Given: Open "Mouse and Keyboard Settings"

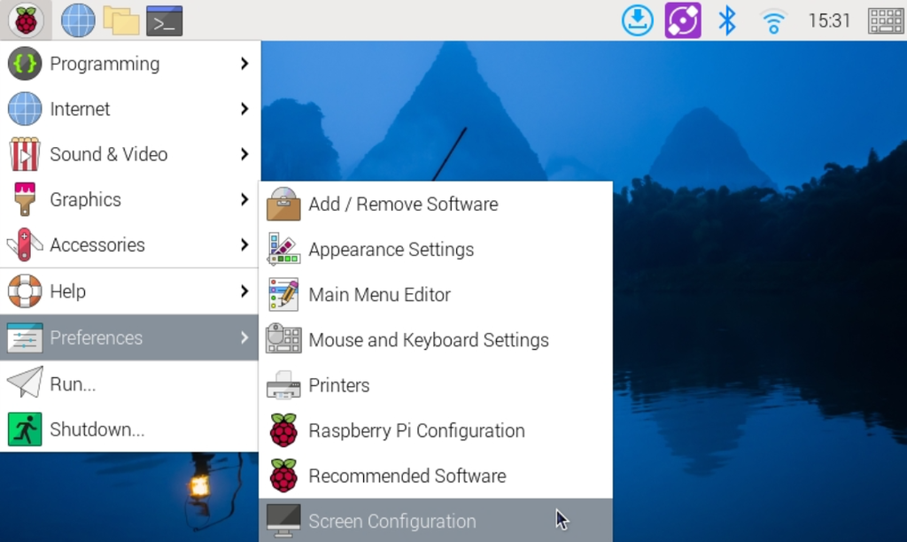Looking at the screenshot, I should coord(429,340).
